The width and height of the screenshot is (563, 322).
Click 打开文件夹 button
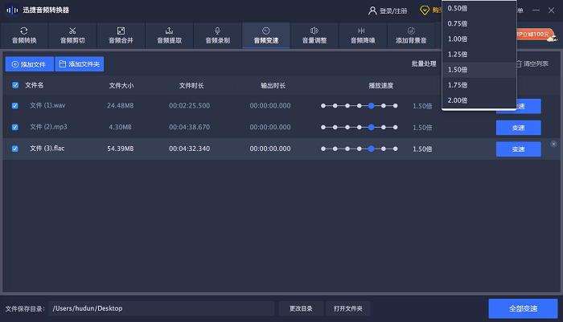(348, 308)
